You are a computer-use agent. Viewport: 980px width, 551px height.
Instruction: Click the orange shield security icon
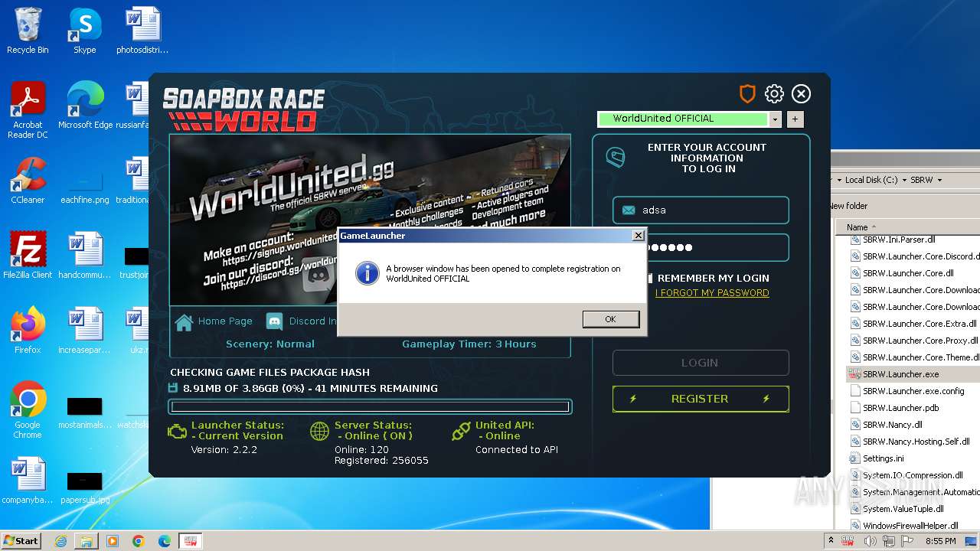click(747, 94)
